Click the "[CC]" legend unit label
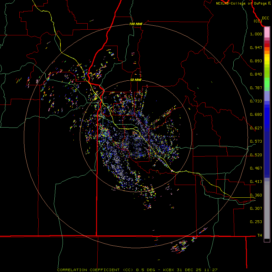 click(258, 21)
